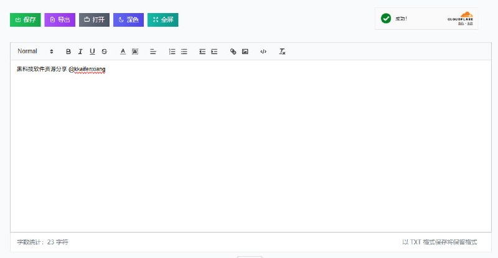Toggle underline text formatting
This screenshot has width=498, height=258.
pos(92,52)
